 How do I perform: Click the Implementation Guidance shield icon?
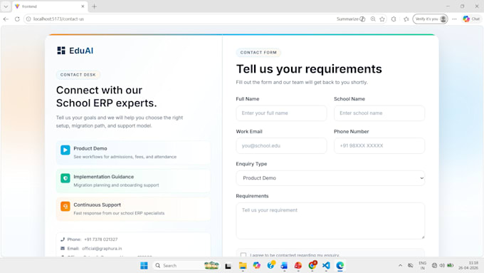pyautogui.click(x=65, y=178)
